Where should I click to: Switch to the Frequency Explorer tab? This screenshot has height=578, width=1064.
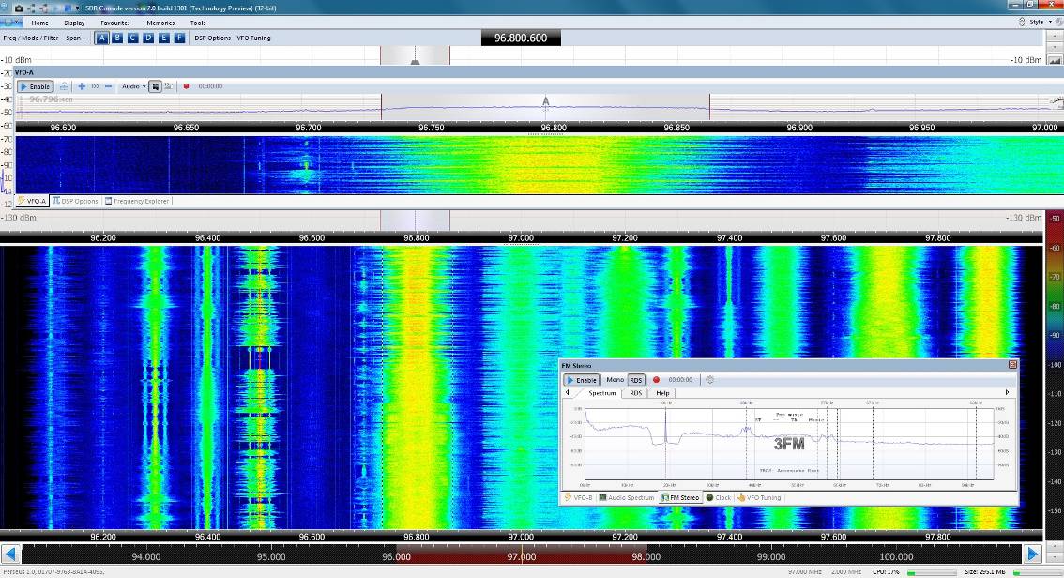pos(138,201)
